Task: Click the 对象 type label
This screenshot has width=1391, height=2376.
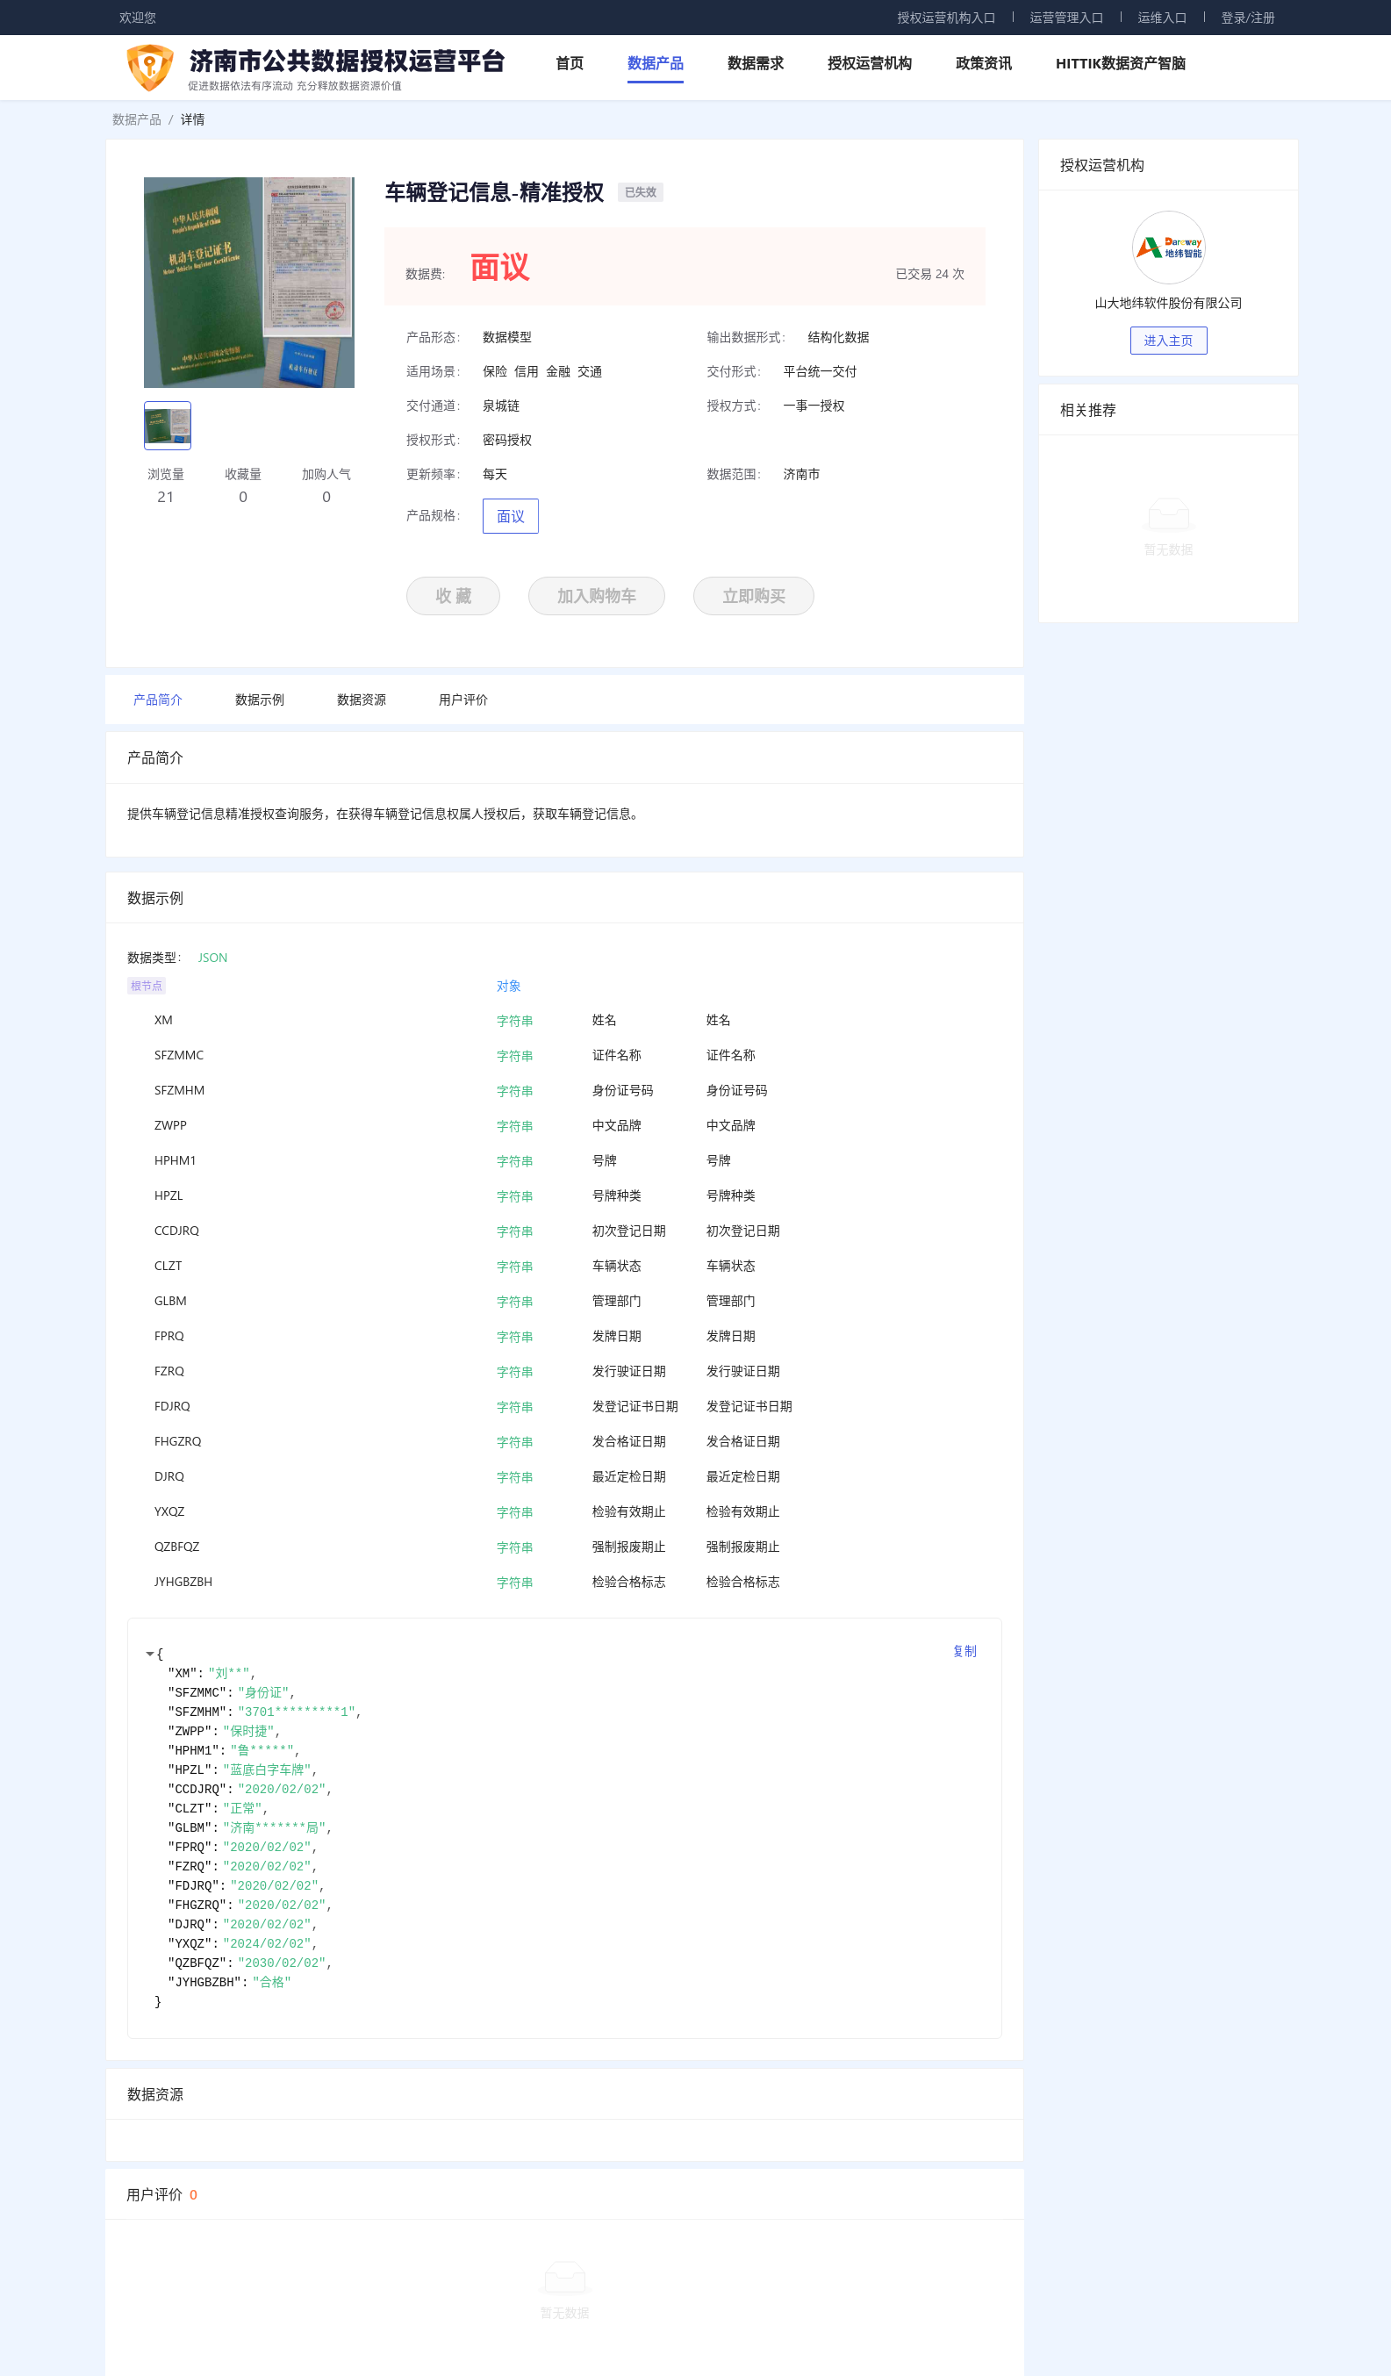Action: click(x=508, y=987)
